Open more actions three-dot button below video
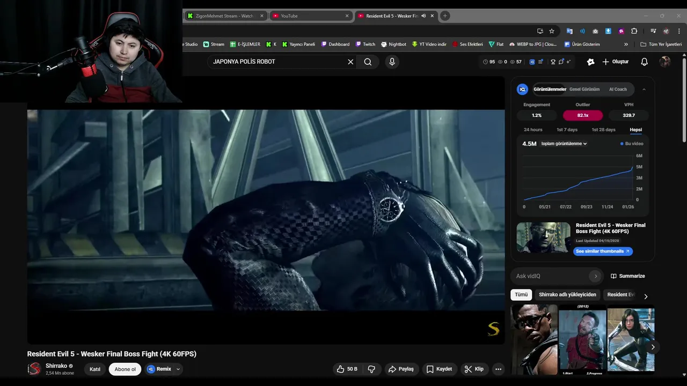Image resolution: width=687 pixels, height=386 pixels. coord(499,369)
